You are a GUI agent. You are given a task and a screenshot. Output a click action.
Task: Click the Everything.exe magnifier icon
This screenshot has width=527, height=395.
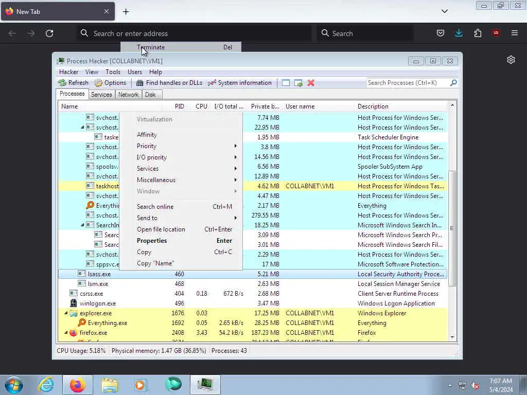[x=82, y=322]
